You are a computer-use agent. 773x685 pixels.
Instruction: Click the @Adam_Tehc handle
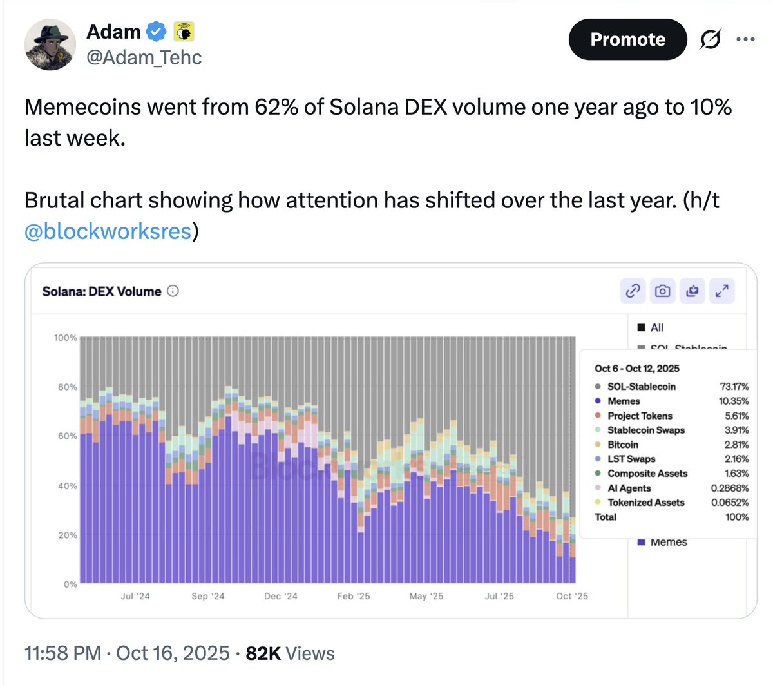click(144, 57)
